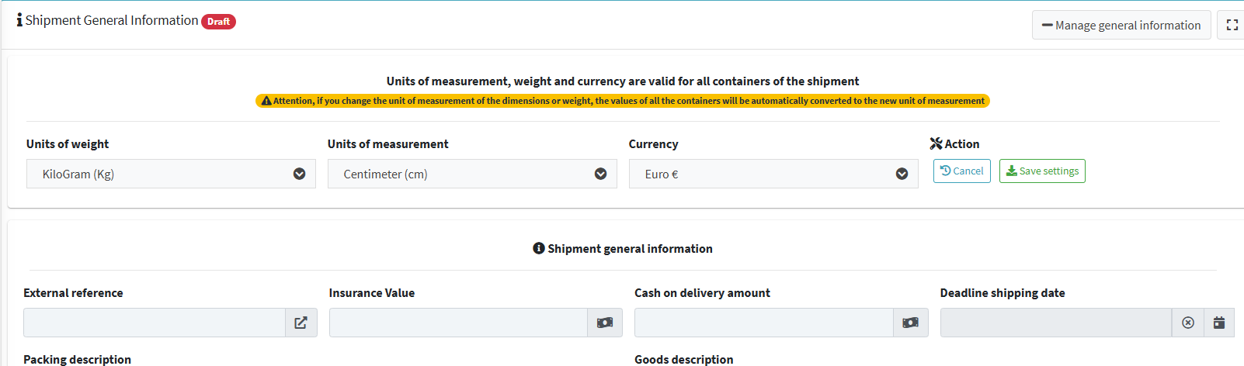Click Insurance Value money icon

click(605, 323)
